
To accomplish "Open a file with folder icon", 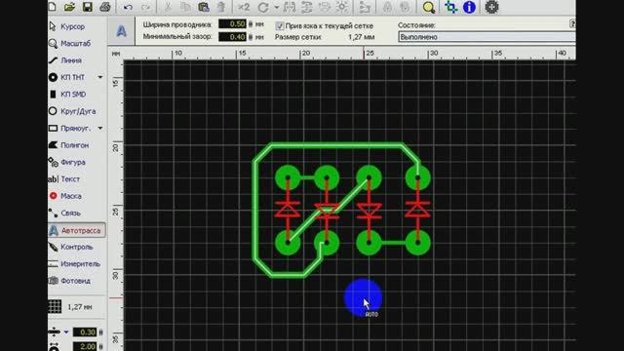I will 69,7.
